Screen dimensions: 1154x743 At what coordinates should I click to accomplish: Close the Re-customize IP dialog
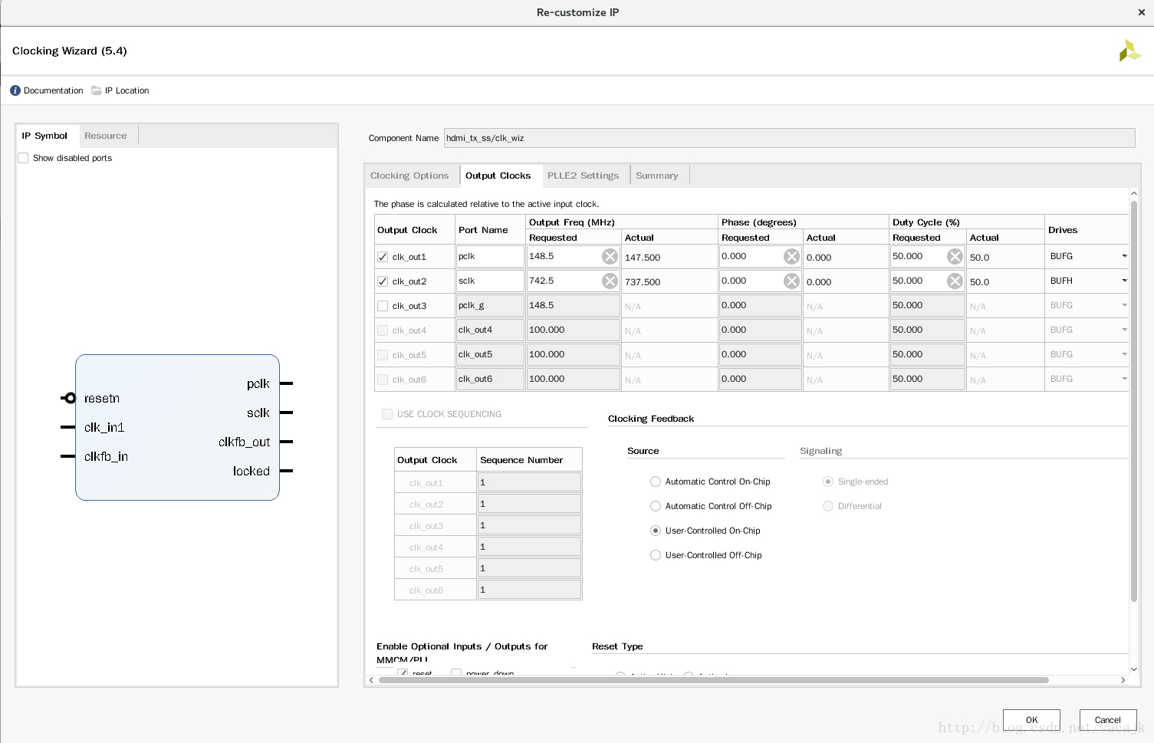pos(1141,12)
